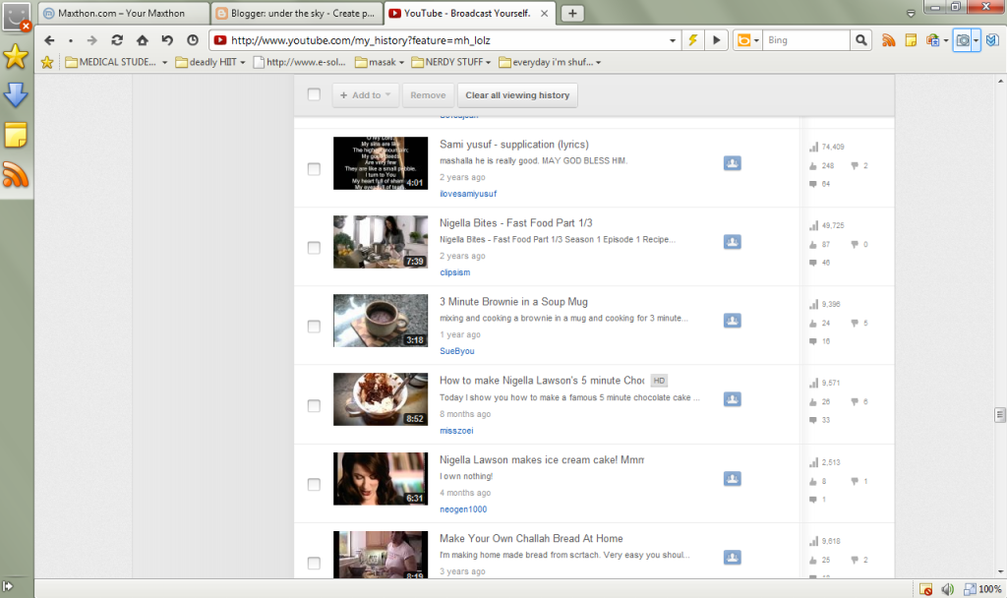Click the status bar volume icon
This screenshot has width=1007, height=598.
947,589
